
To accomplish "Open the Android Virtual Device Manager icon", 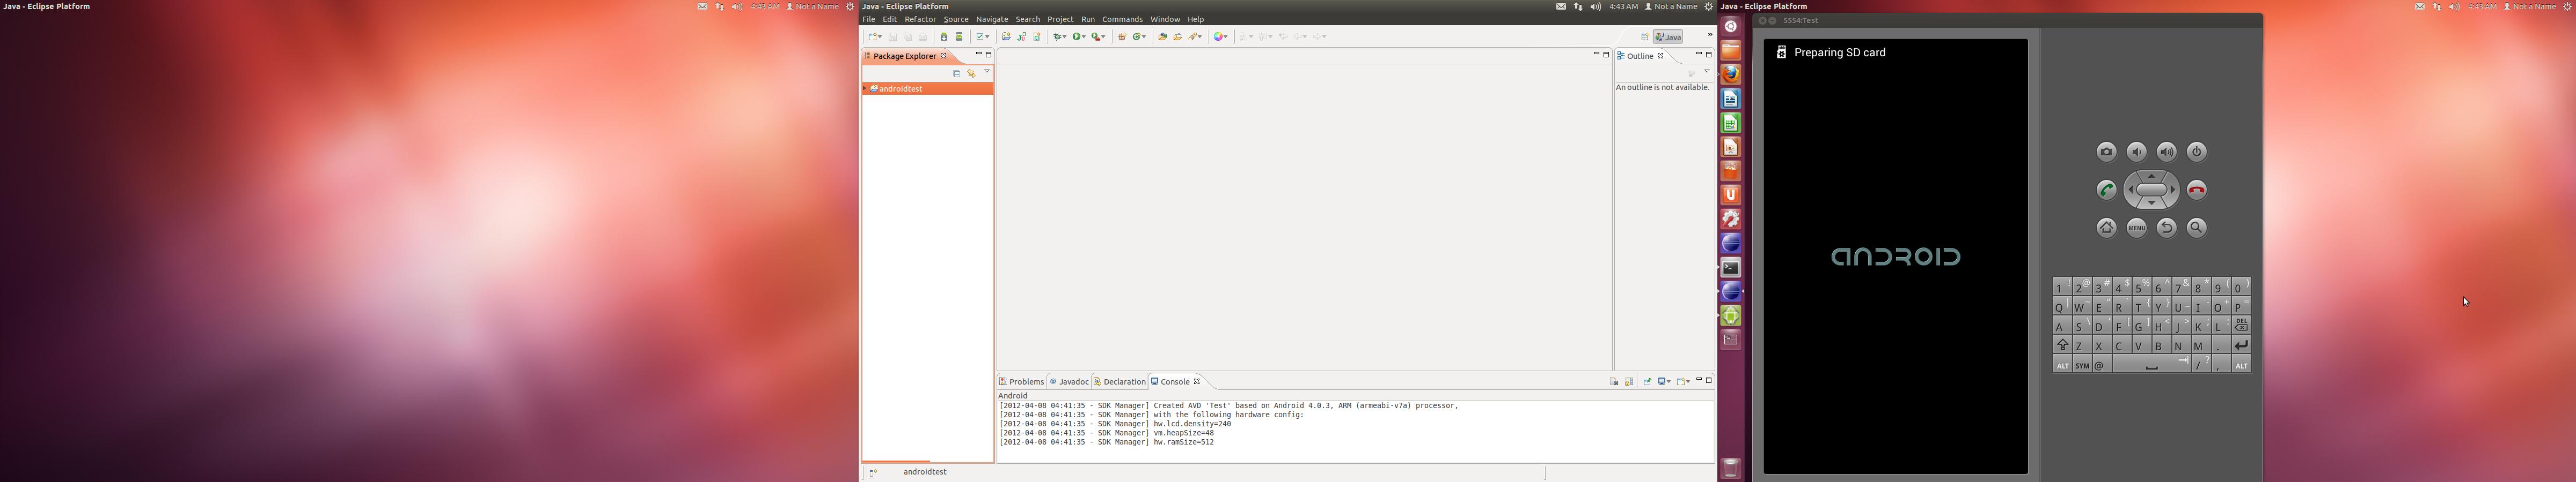I will [959, 37].
